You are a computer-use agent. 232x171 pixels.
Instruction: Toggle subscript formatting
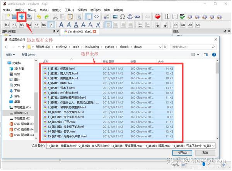pyautogui.click(x=91, y=25)
